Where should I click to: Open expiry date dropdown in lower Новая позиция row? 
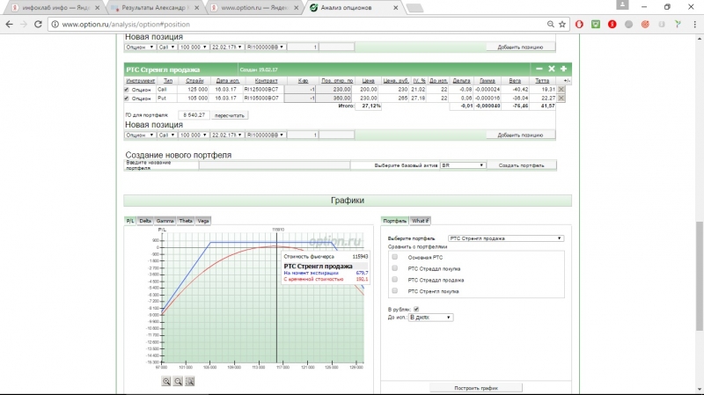tap(227, 135)
